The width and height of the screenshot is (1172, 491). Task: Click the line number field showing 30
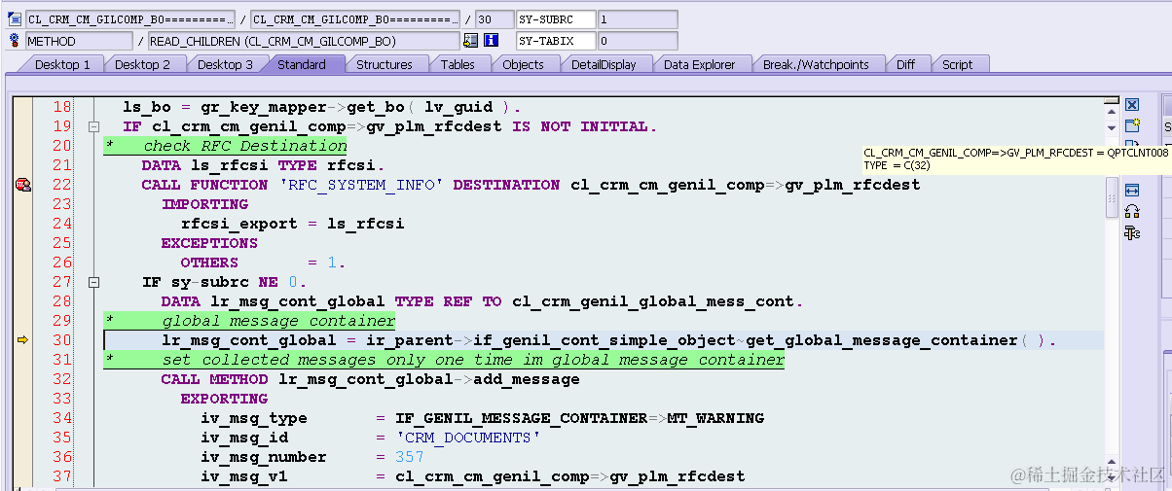pyautogui.click(x=494, y=19)
